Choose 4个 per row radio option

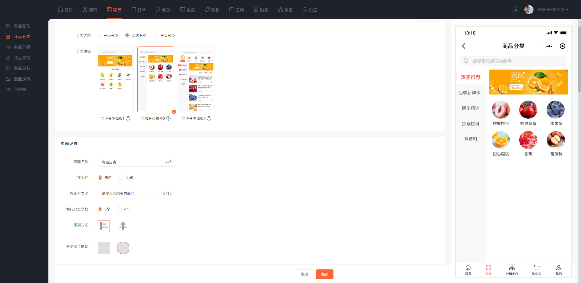tap(120, 209)
